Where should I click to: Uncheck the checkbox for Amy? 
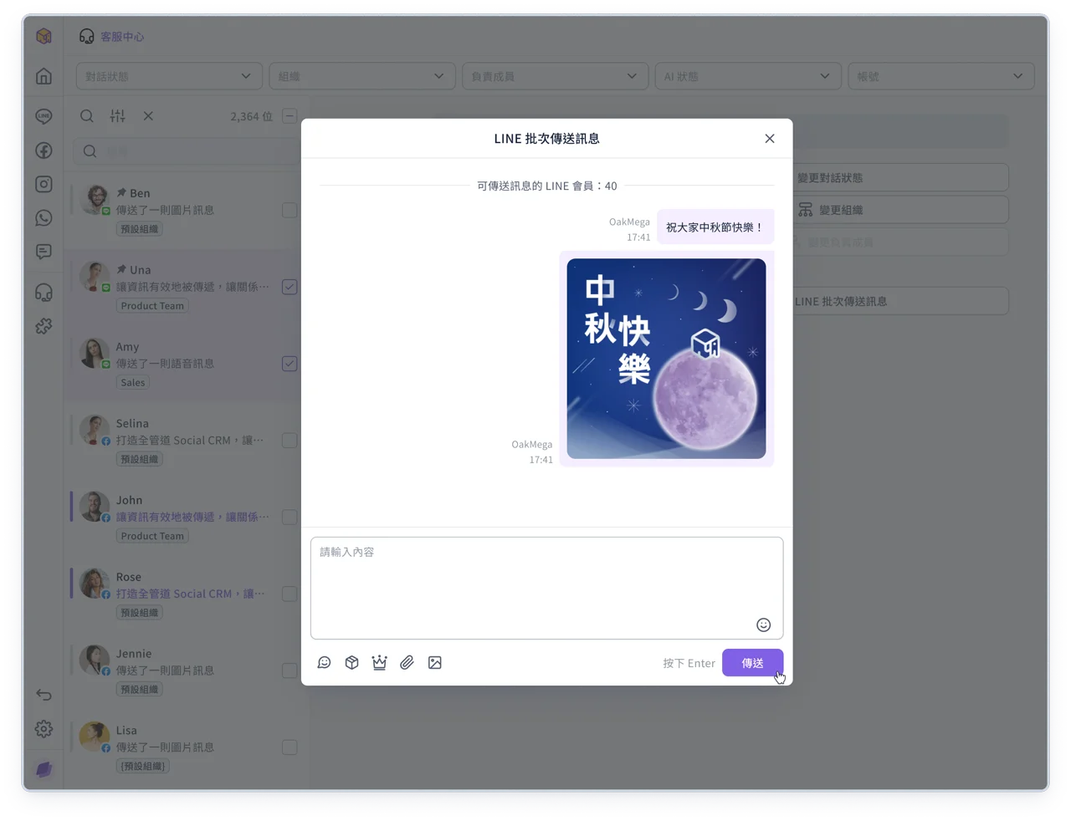tap(290, 364)
